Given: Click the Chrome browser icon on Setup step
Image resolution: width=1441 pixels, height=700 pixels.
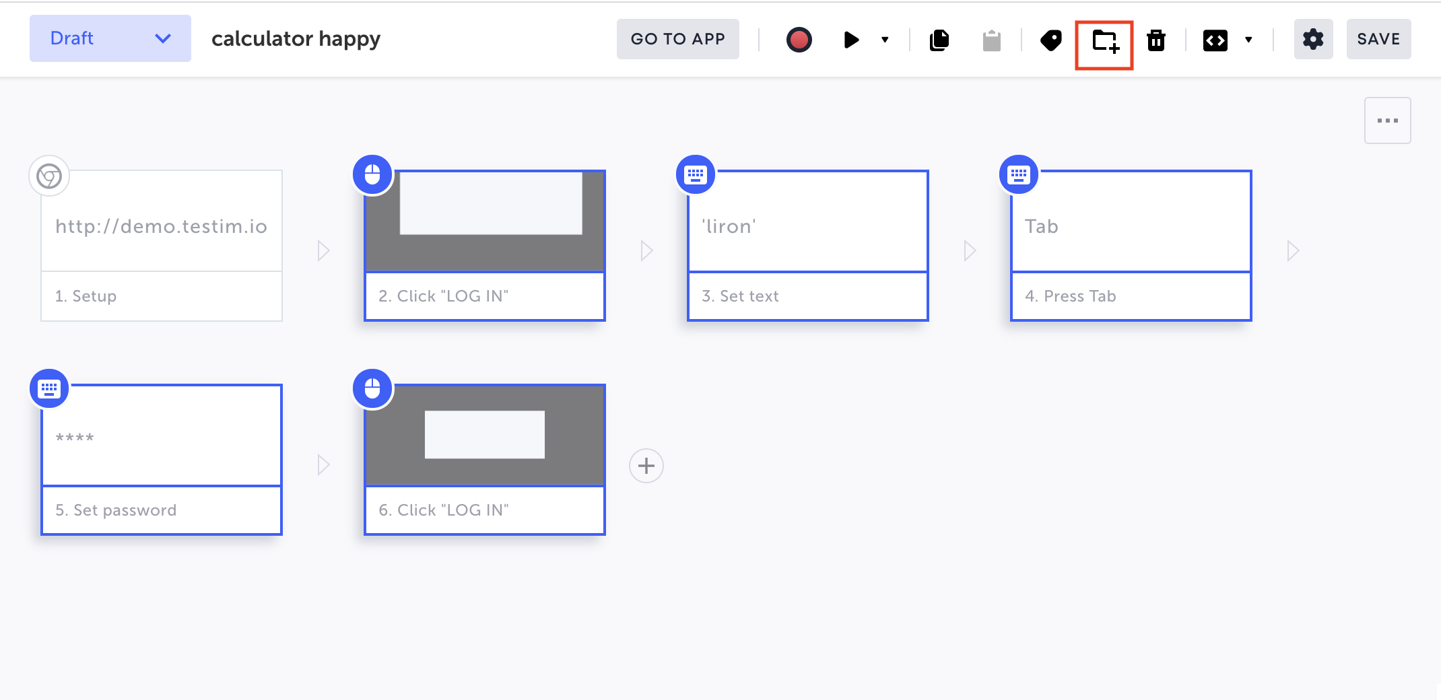Looking at the screenshot, I should (49, 176).
